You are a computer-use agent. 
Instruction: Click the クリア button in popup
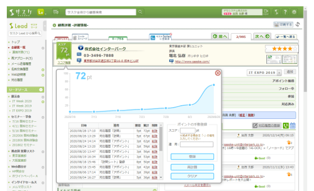click(x=192, y=176)
